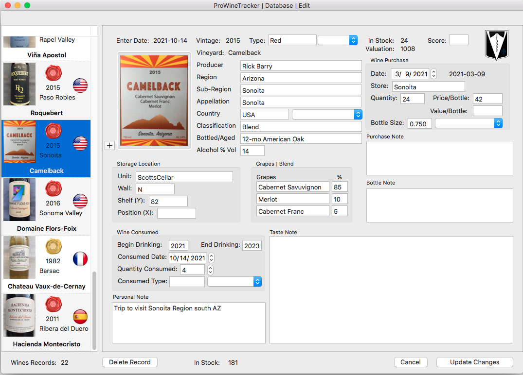Viewport: 523px width, 375px height.
Task: Click the USA flag for Domaine Flors-Foix
Action: pyautogui.click(x=80, y=201)
